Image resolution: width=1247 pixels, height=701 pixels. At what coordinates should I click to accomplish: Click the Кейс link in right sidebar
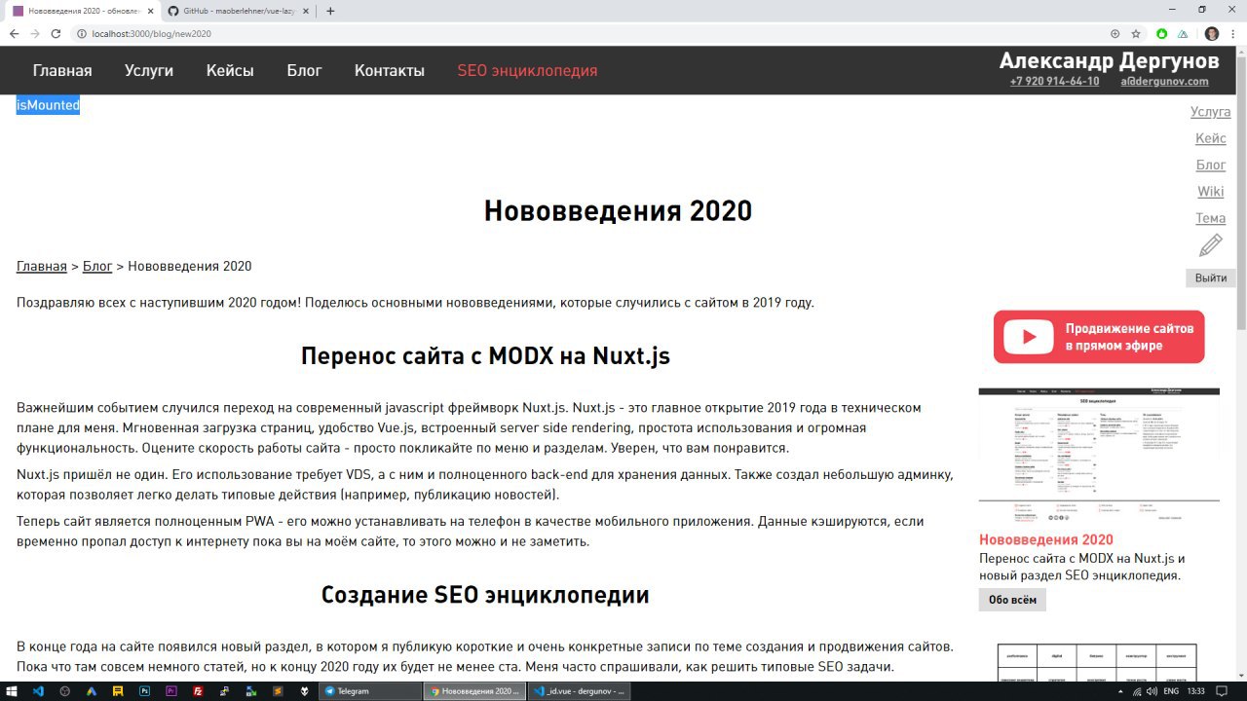click(1211, 138)
